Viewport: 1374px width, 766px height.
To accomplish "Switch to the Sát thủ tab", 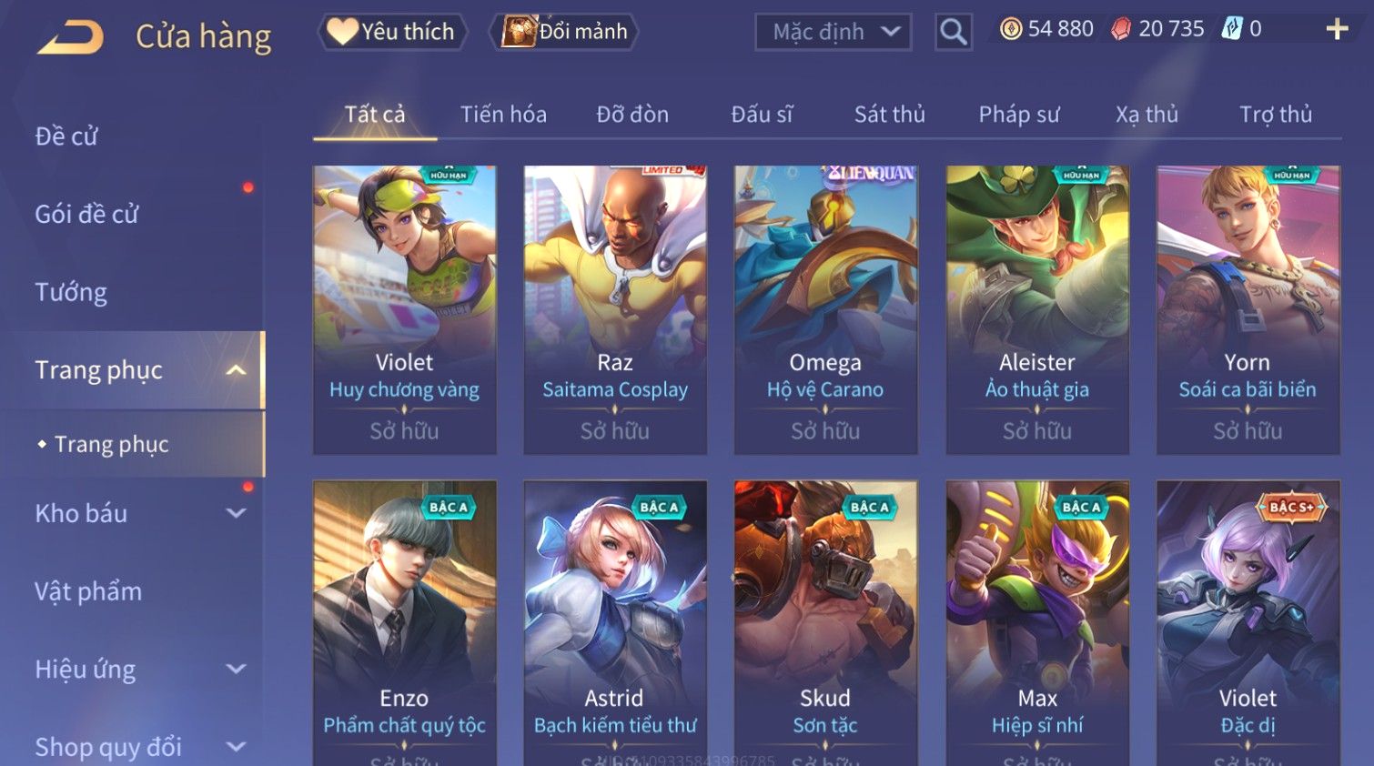I will coord(889,115).
